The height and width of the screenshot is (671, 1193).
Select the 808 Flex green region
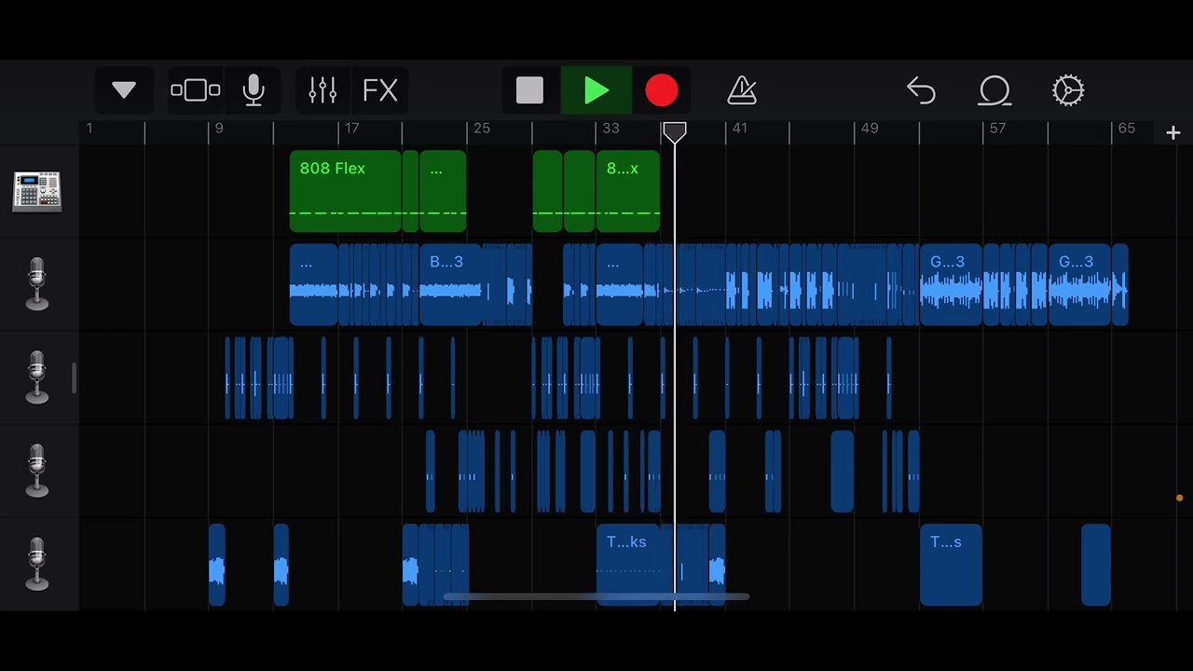tap(345, 191)
